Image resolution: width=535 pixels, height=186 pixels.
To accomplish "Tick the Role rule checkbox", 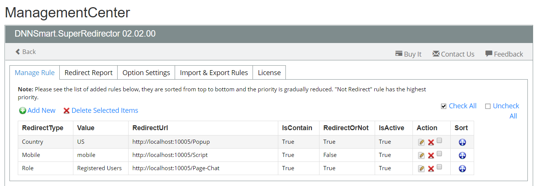I will click(439, 167).
